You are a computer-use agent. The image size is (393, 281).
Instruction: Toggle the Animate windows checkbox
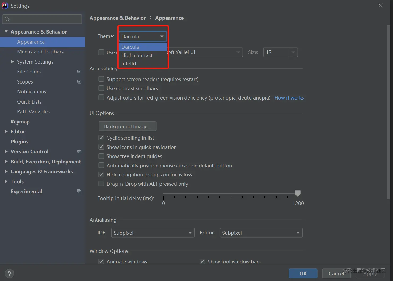[101, 261]
